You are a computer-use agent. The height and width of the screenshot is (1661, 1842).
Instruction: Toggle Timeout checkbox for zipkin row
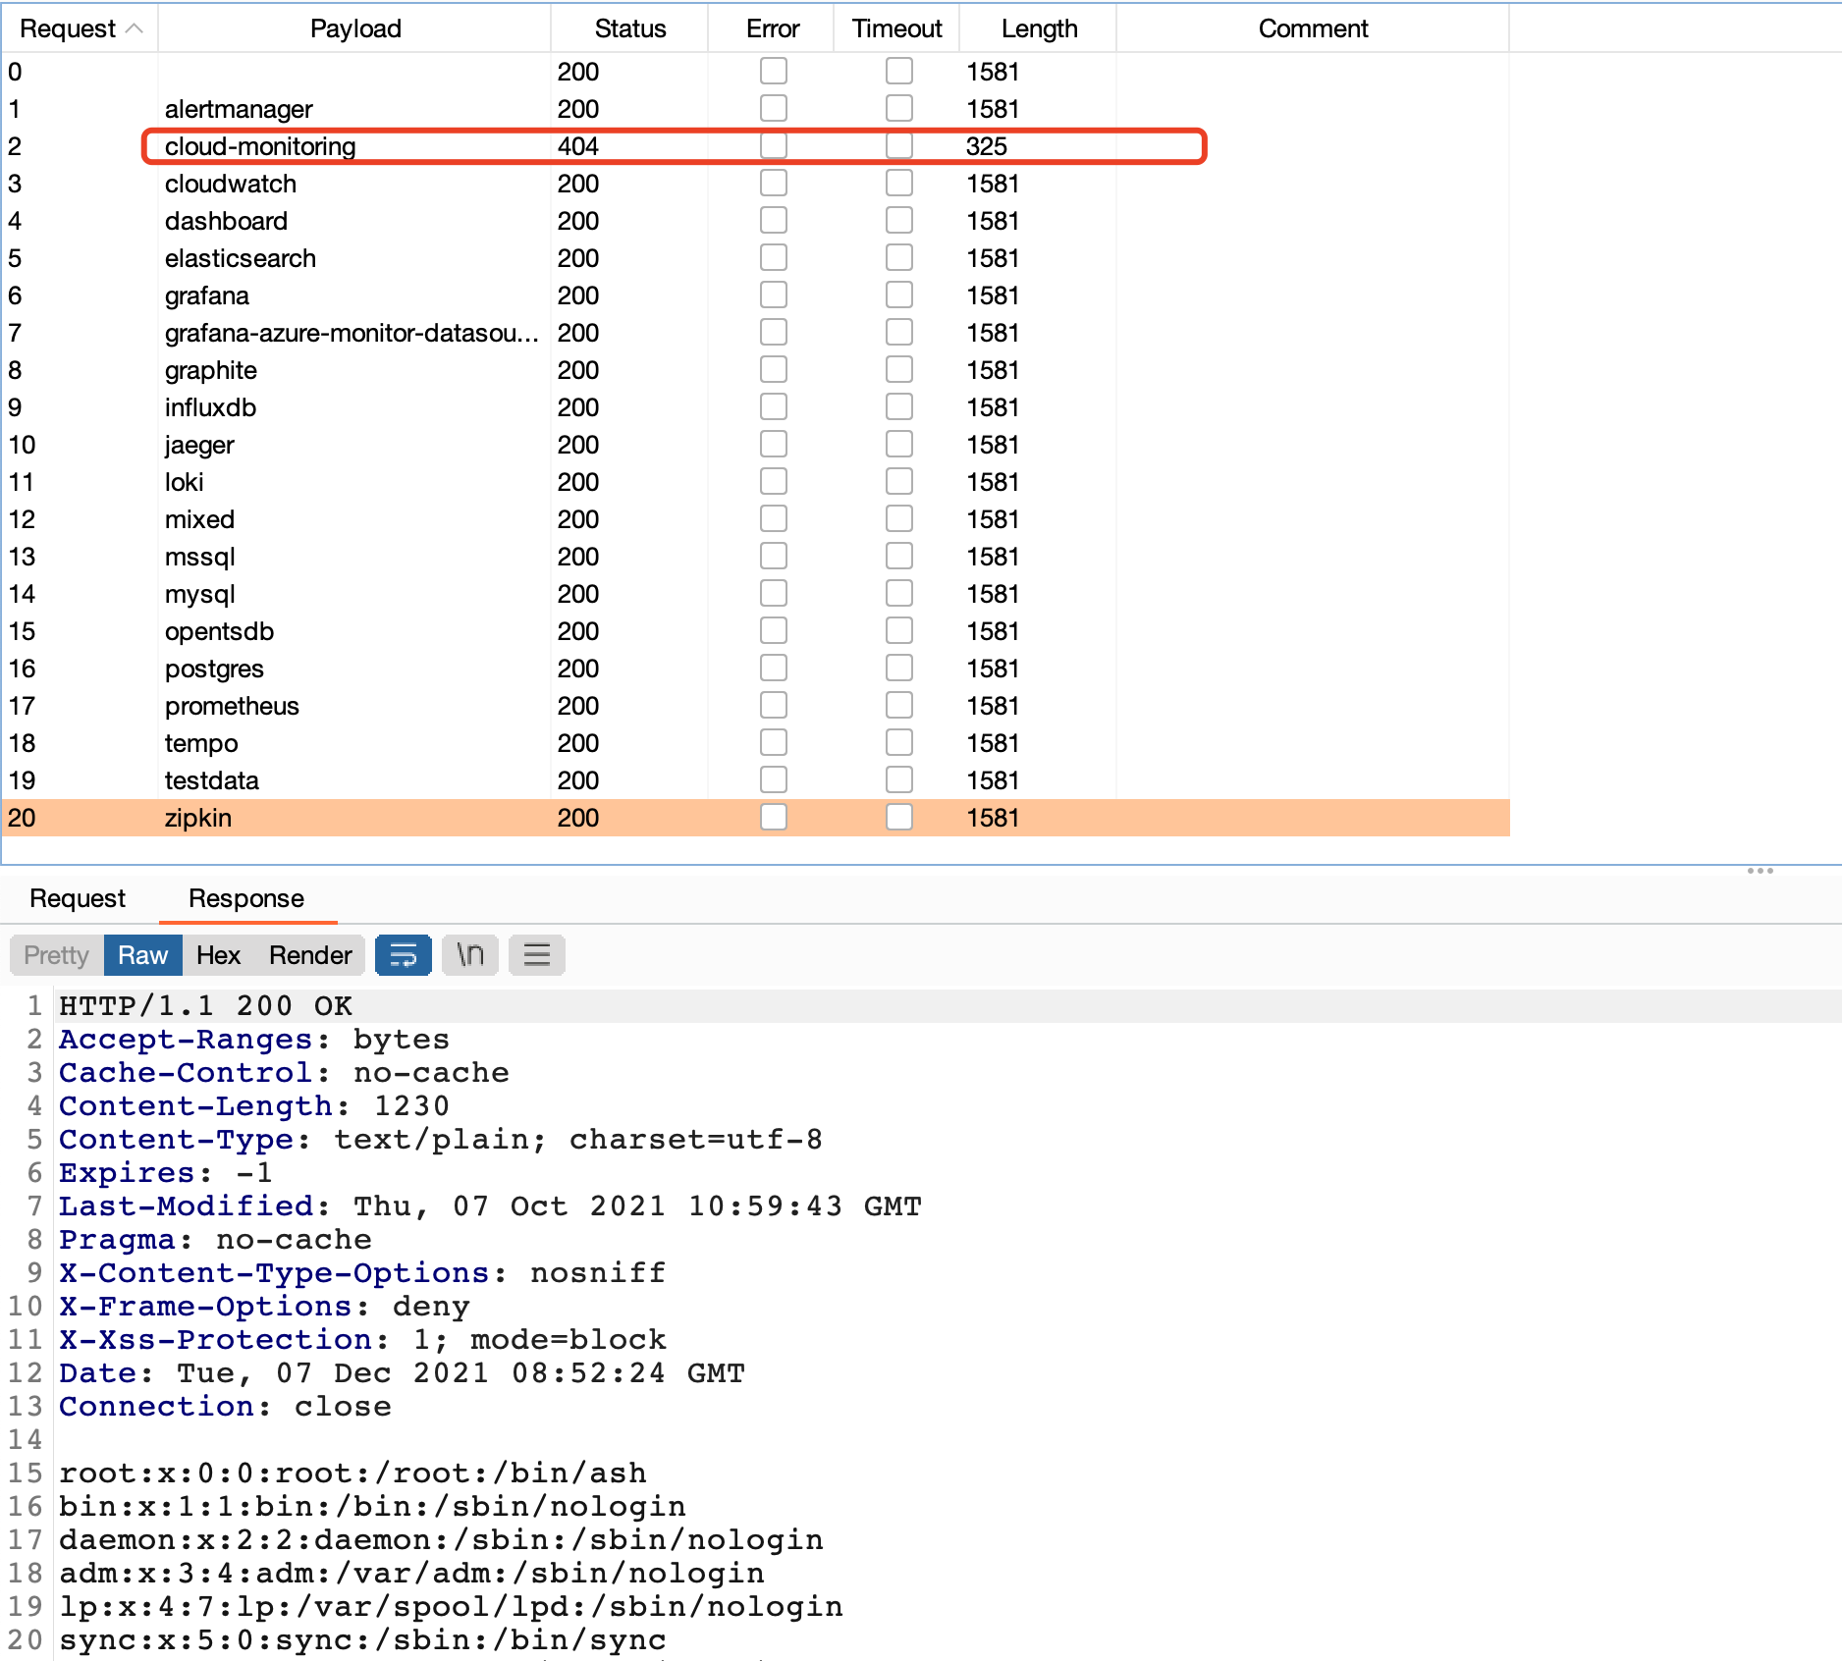pyautogui.click(x=899, y=817)
